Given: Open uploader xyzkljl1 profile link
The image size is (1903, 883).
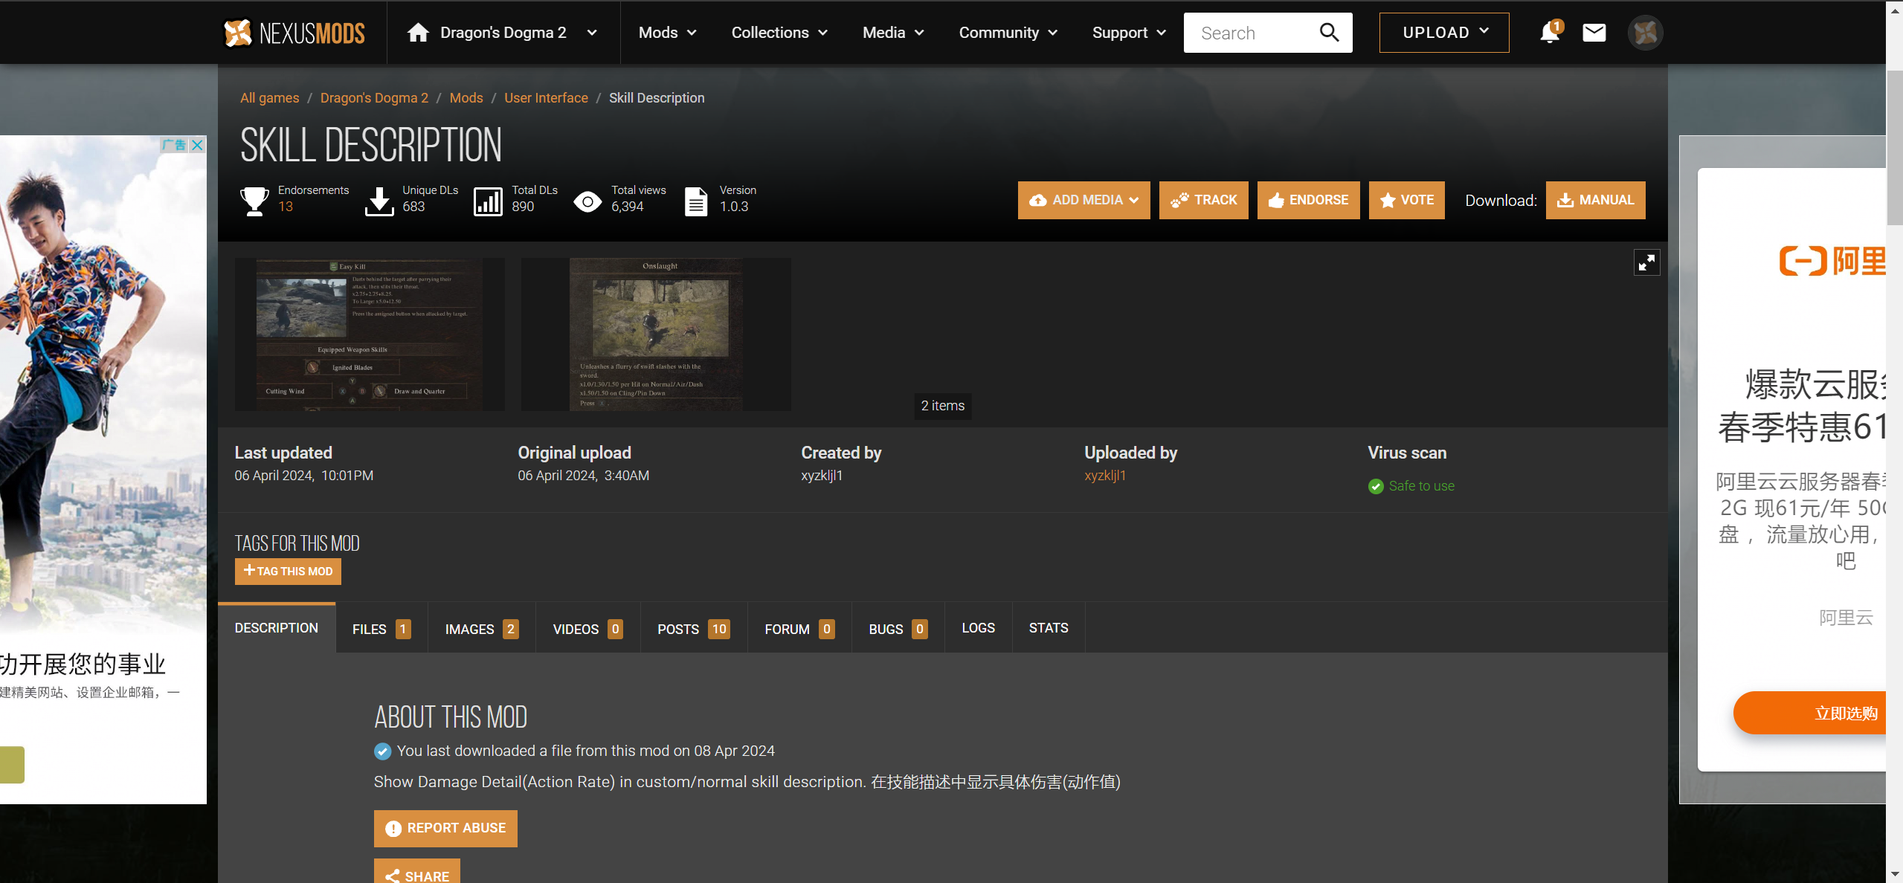Looking at the screenshot, I should pyautogui.click(x=1104, y=476).
